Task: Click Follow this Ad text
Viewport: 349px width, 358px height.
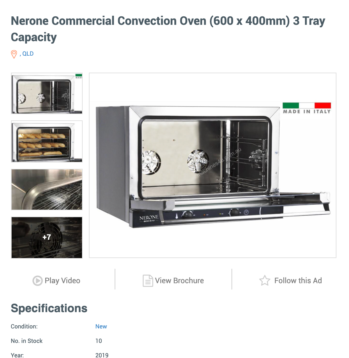Action: pyautogui.click(x=298, y=281)
